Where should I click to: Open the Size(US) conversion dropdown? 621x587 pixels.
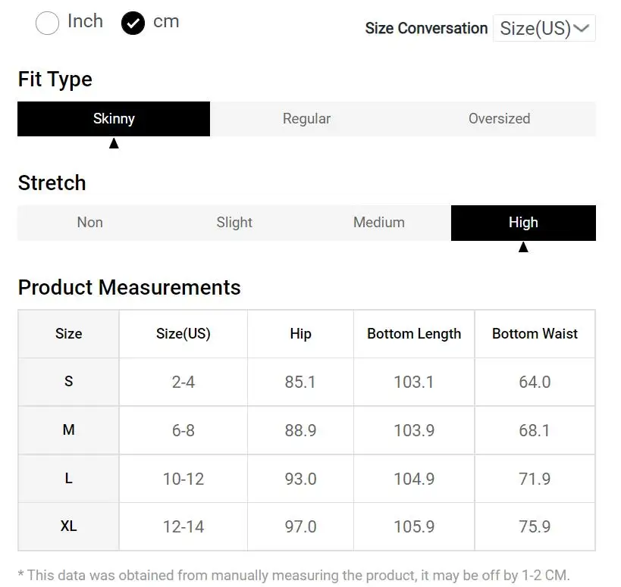point(543,29)
